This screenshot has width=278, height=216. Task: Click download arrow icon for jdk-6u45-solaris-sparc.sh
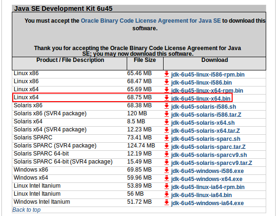click(166, 138)
